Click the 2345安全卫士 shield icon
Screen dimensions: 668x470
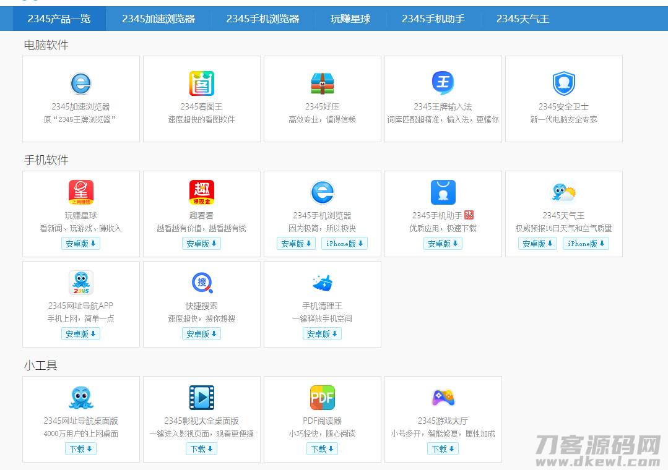(x=563, y=83)
